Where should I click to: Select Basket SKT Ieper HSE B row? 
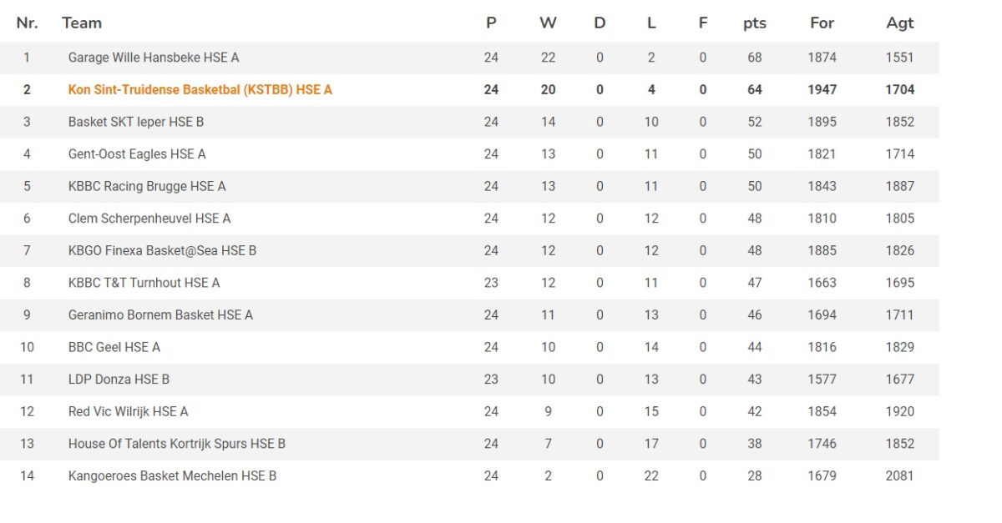[136, 122]
